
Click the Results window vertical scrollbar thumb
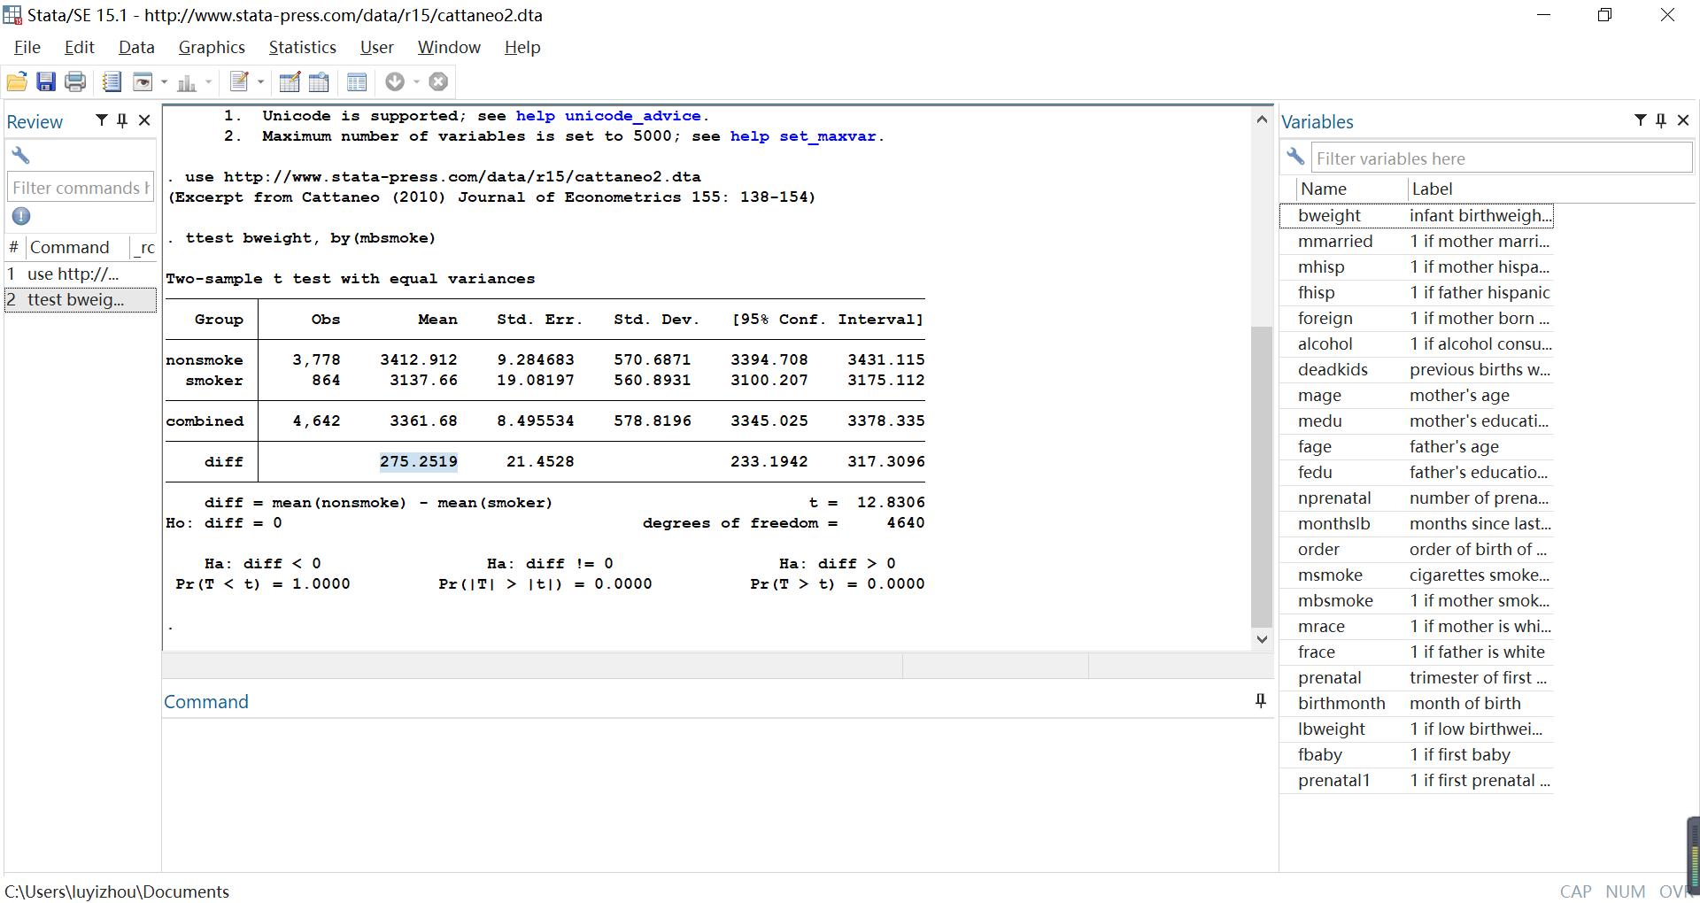1262,475
